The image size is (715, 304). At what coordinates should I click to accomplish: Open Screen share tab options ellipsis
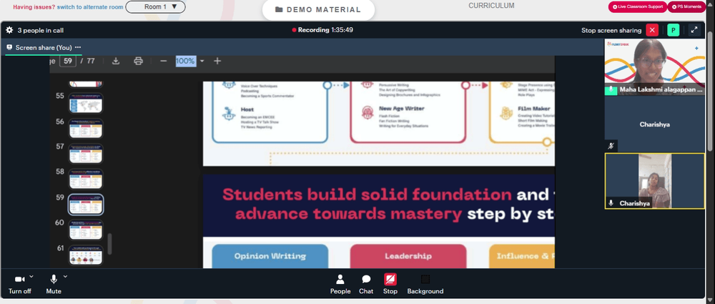78,47
